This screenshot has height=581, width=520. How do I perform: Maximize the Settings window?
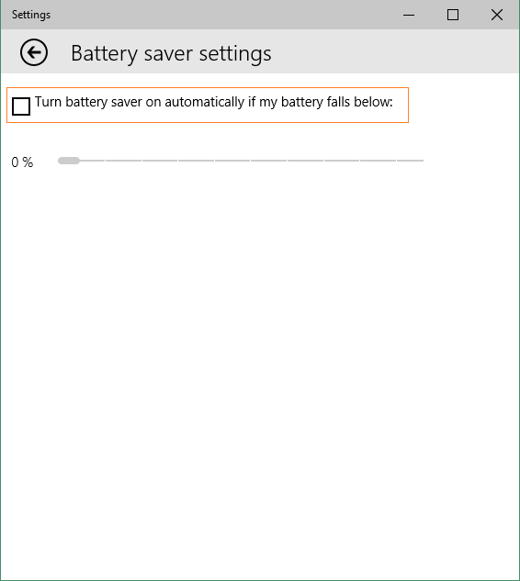453,15
